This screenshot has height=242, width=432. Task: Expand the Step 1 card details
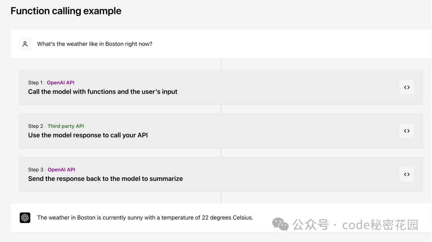[x=200, y=87]
